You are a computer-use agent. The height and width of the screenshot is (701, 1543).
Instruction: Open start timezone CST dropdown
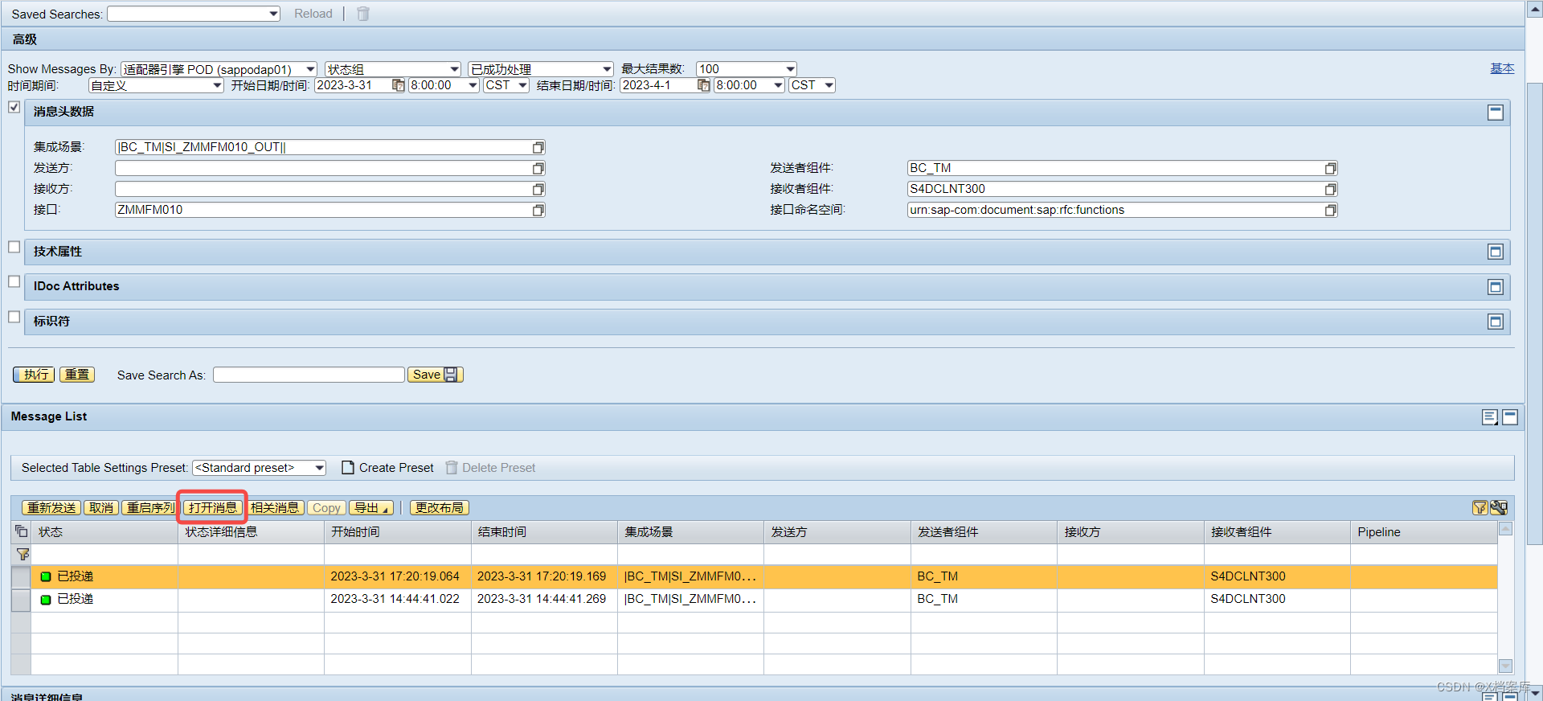point(522,85)
